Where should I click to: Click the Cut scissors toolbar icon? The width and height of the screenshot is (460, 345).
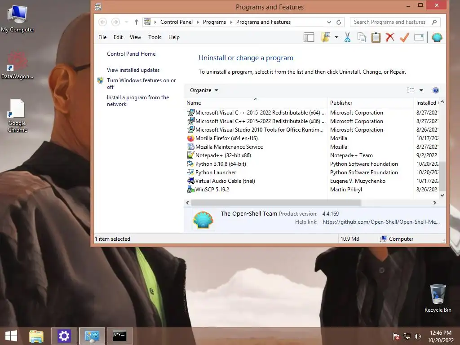pos(347,37)
